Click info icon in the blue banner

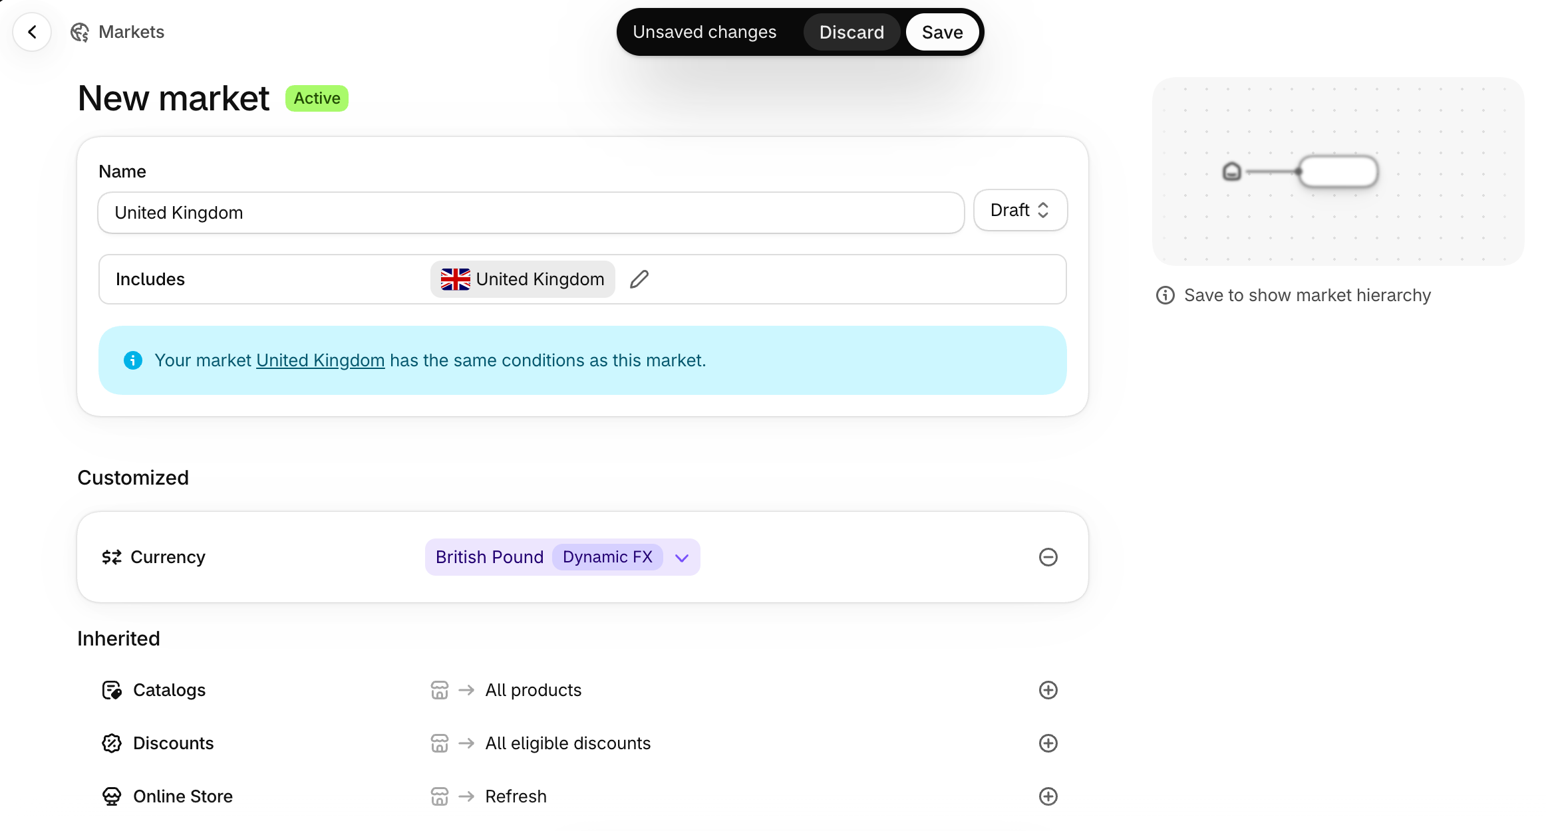tap(133, 360)
